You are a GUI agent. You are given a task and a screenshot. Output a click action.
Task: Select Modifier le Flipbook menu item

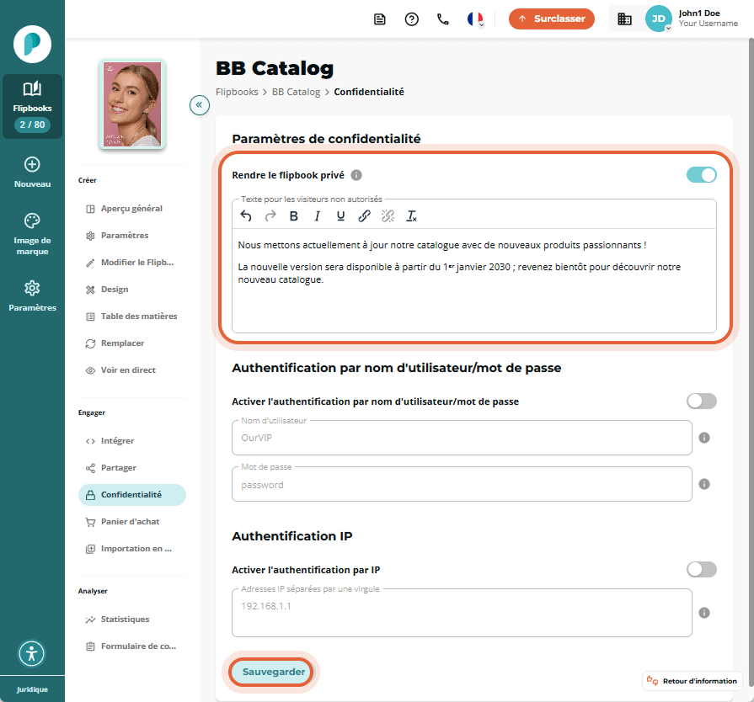131,263
